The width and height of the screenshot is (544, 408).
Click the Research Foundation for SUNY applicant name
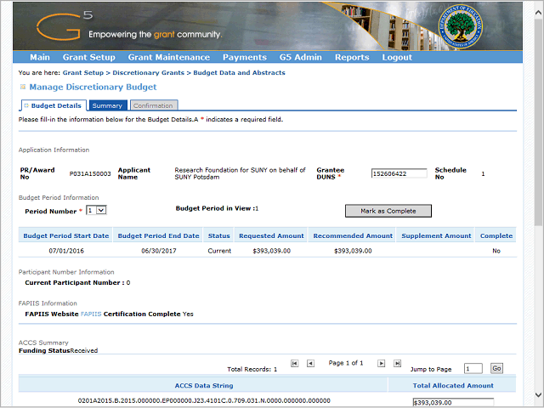[x=240, y=173]
